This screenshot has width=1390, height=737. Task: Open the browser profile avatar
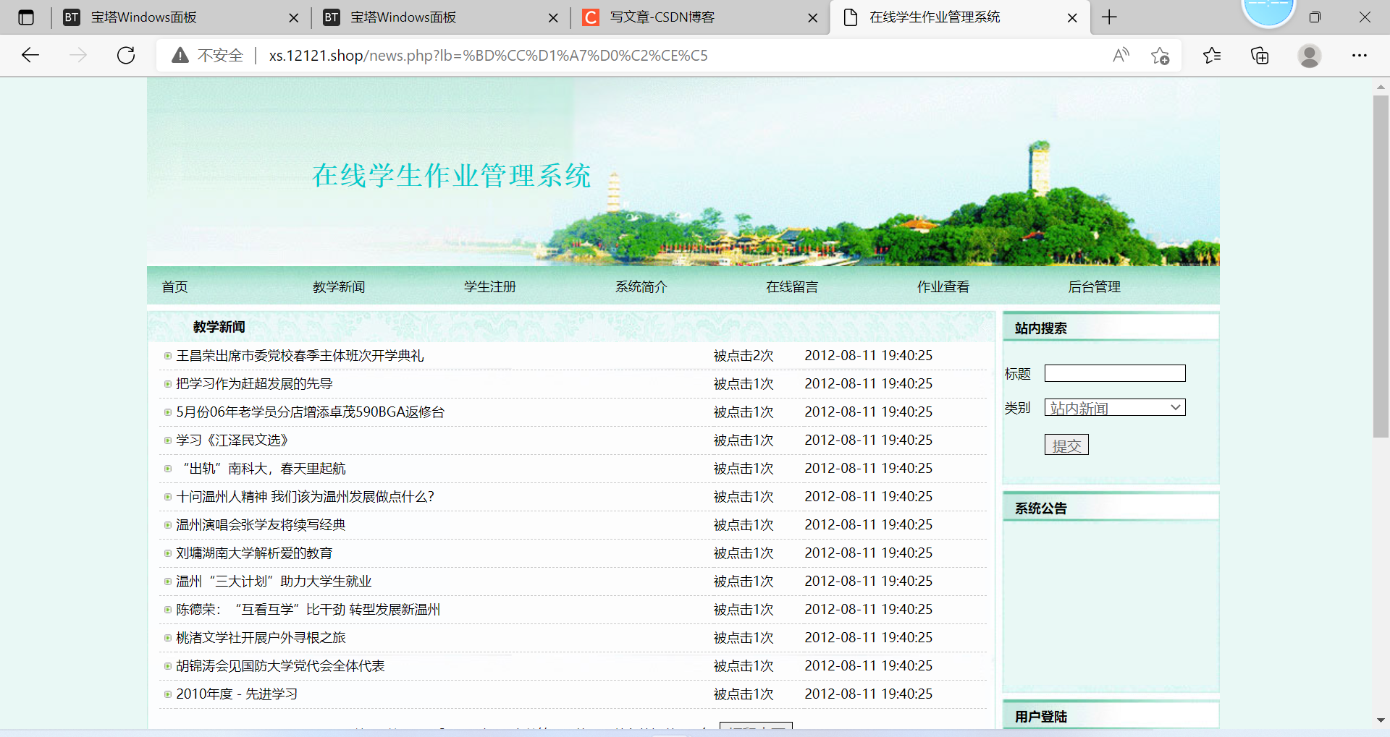click(1309, 55)
